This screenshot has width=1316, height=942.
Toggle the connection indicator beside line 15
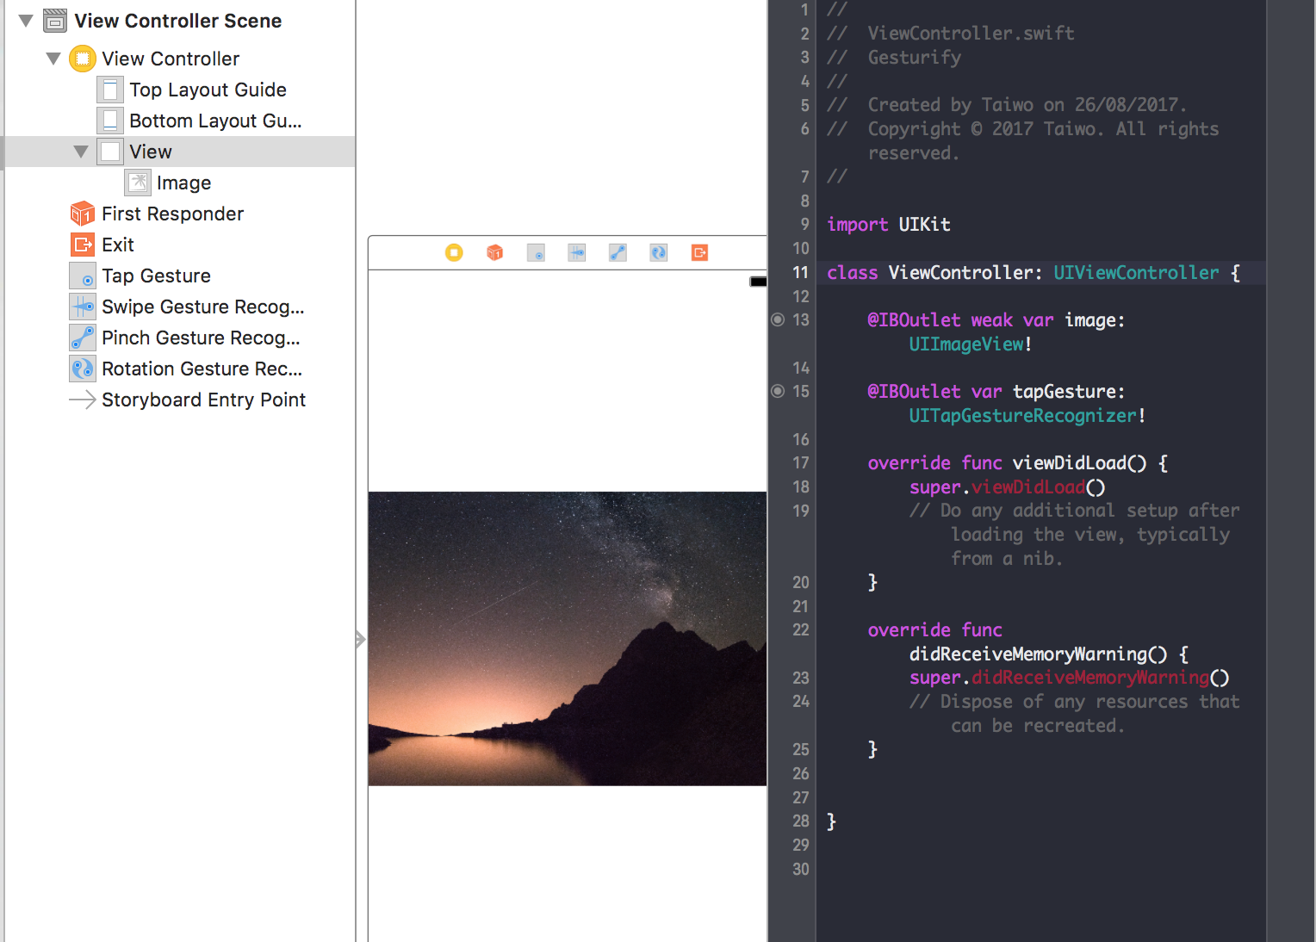pyautogui.click(x=778, y=392)
